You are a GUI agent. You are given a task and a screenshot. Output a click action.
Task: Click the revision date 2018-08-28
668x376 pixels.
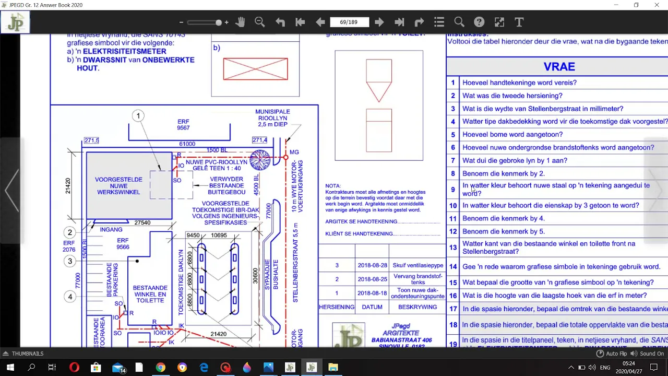(372, 265)
